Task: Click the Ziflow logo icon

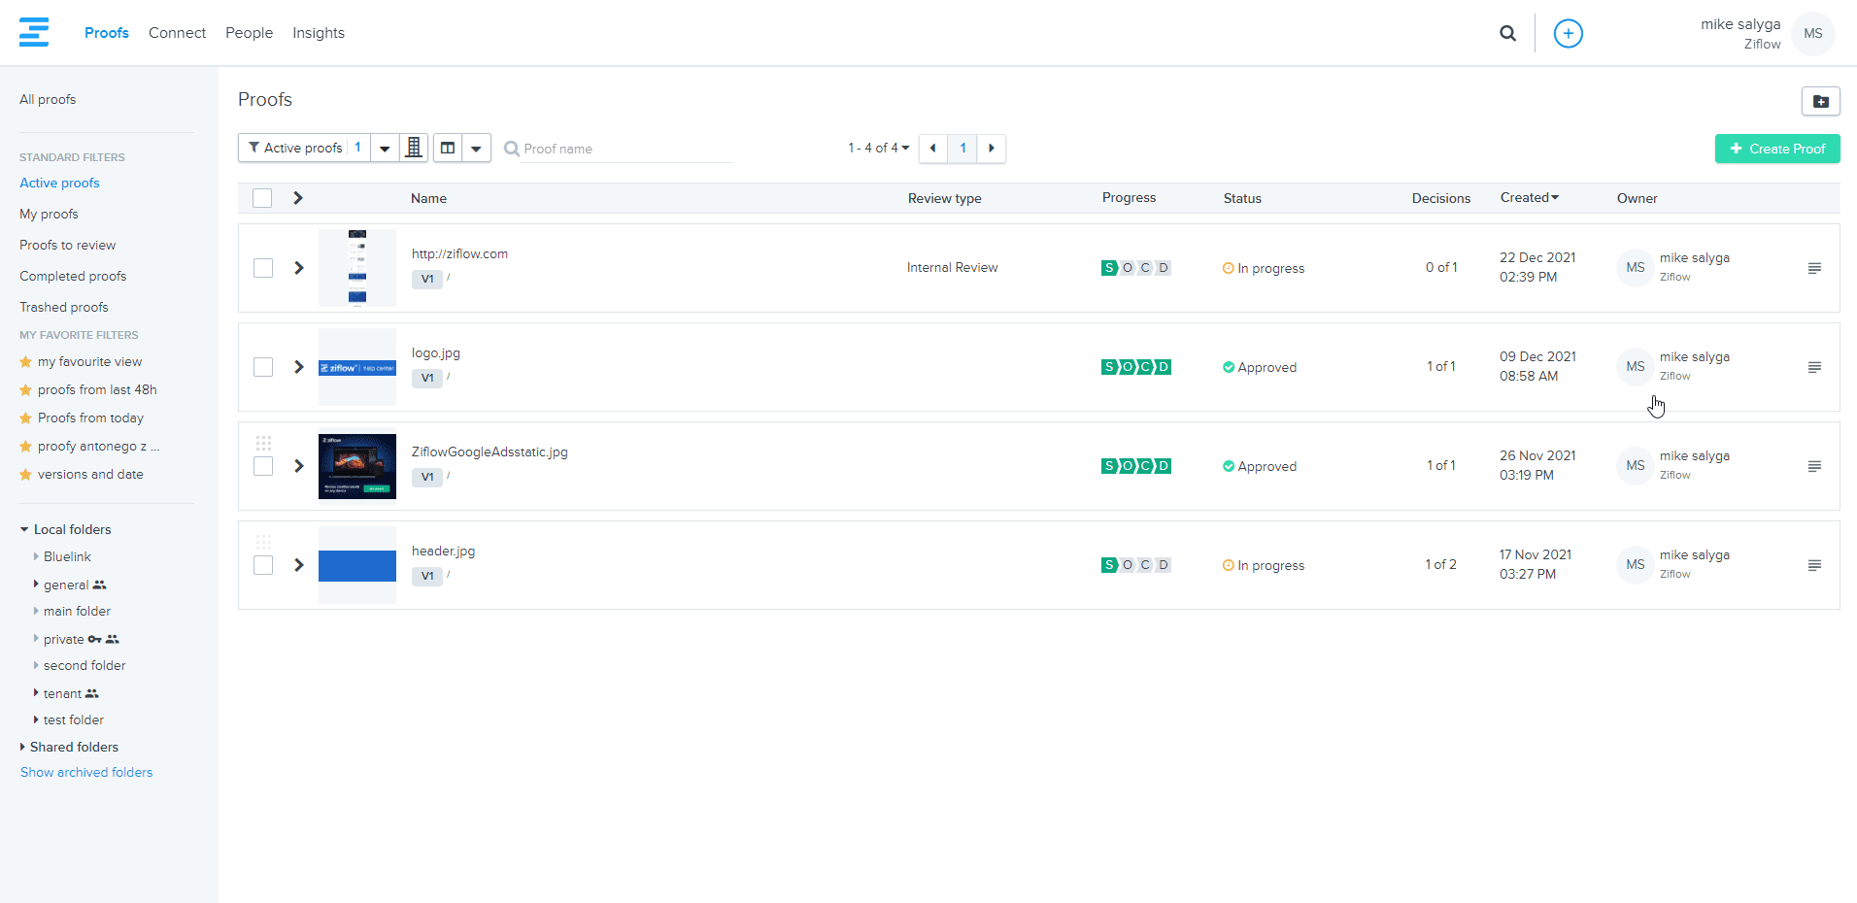Action: click(x=34, y=32)
